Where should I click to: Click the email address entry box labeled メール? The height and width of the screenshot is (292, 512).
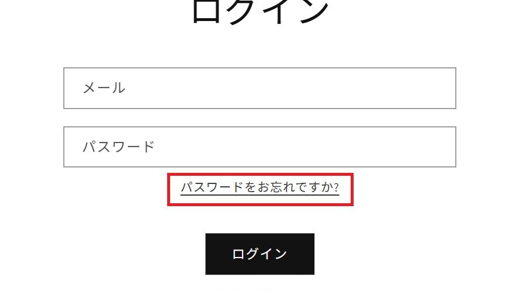(x=260, y=88)
